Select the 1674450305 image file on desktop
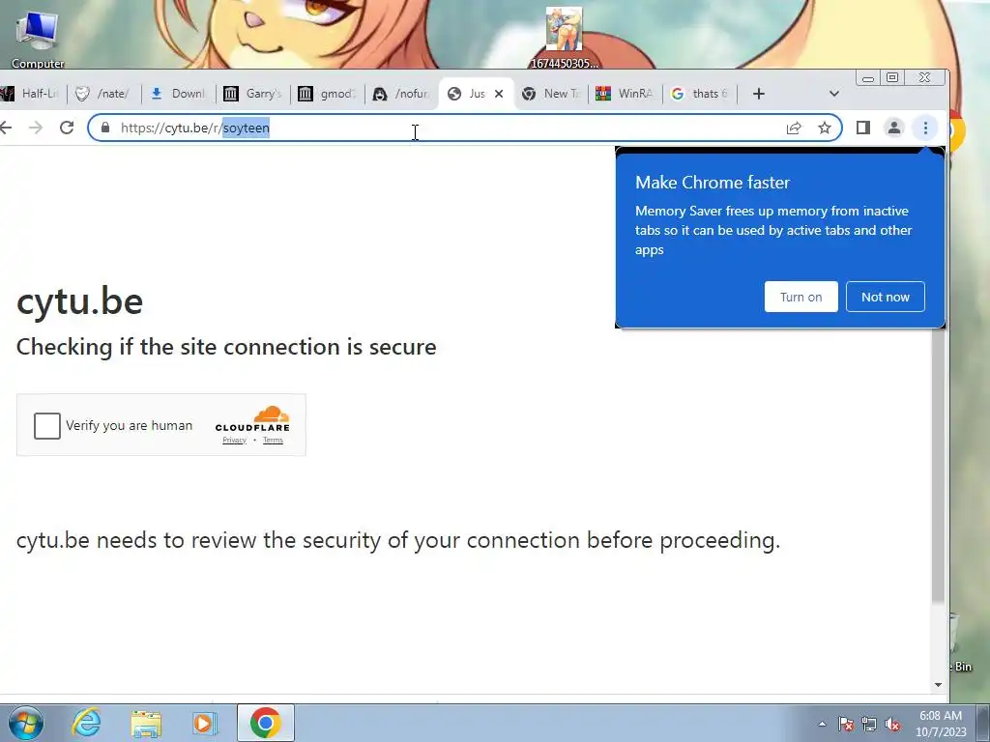Viewport: 990px width, 742px height. click(x=564, y=38)
